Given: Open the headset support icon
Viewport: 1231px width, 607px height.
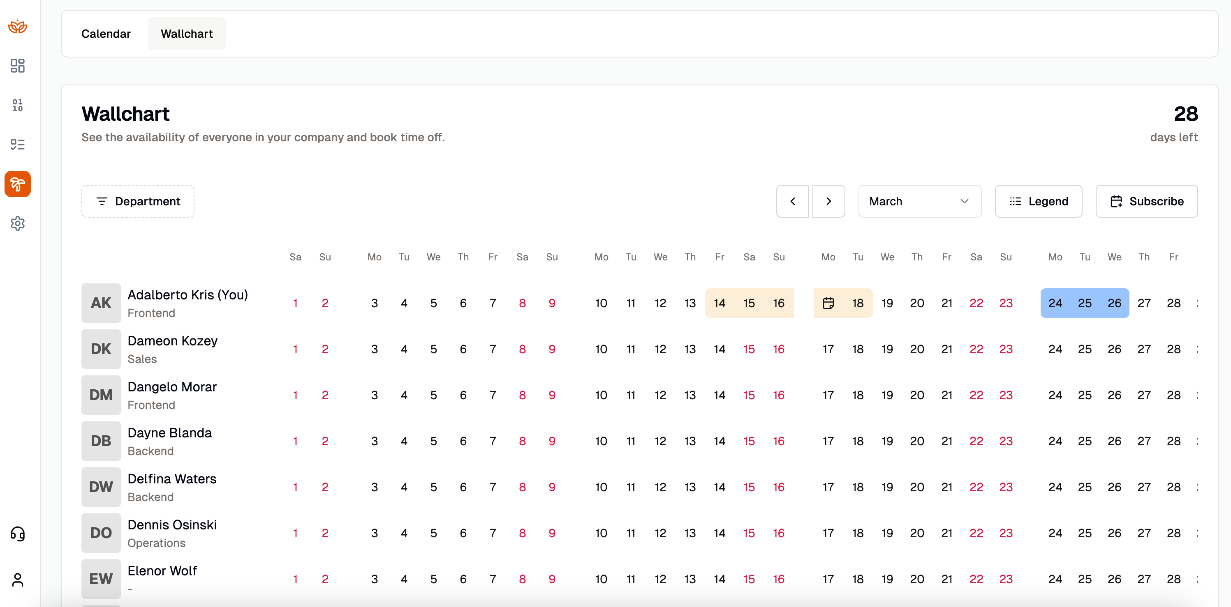Looking at the screenshot, I should 18,533.
